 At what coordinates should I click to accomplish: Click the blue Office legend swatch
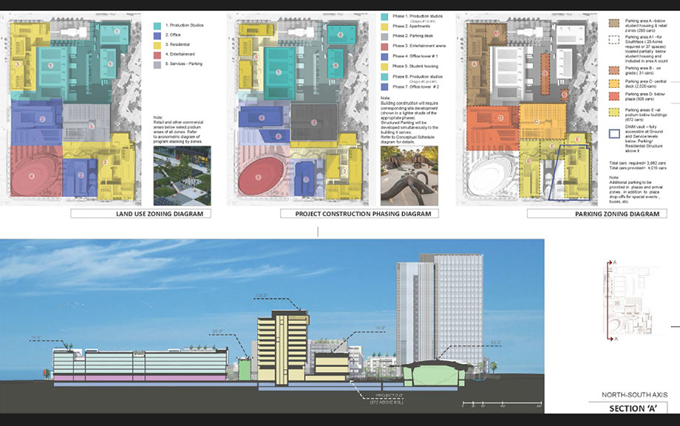coord(158,35)
